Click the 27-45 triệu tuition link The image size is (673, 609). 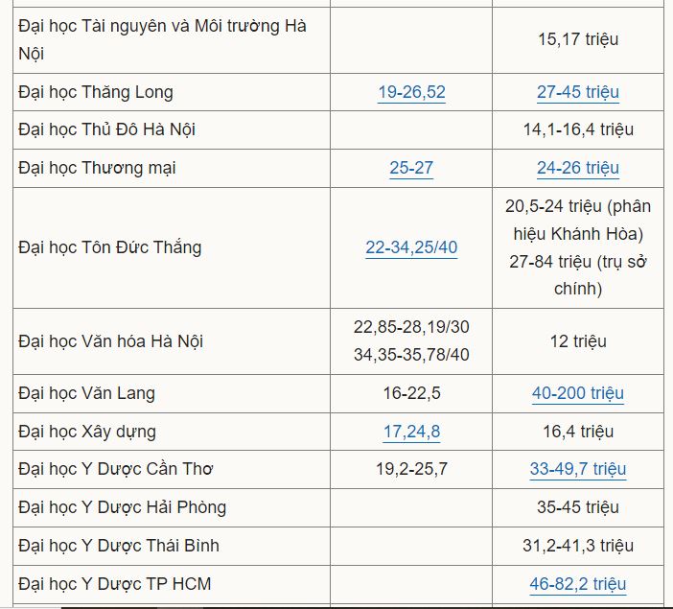[578, 92]
